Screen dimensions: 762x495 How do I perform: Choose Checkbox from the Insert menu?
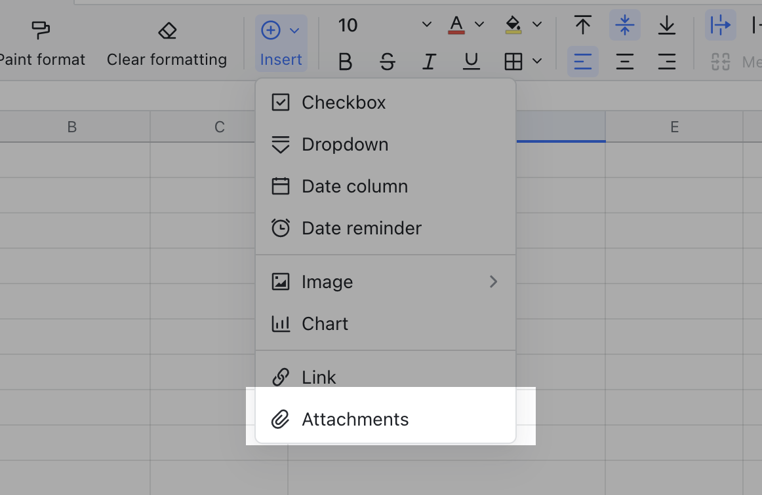coord(344,102)
